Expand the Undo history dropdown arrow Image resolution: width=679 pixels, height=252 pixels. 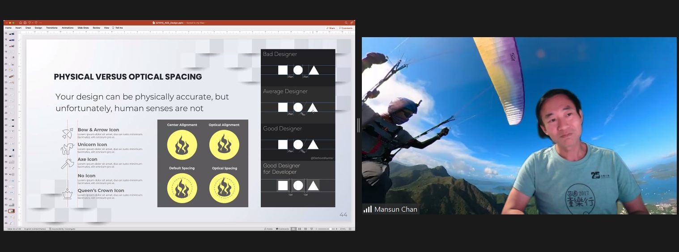(x=32, y=22)
